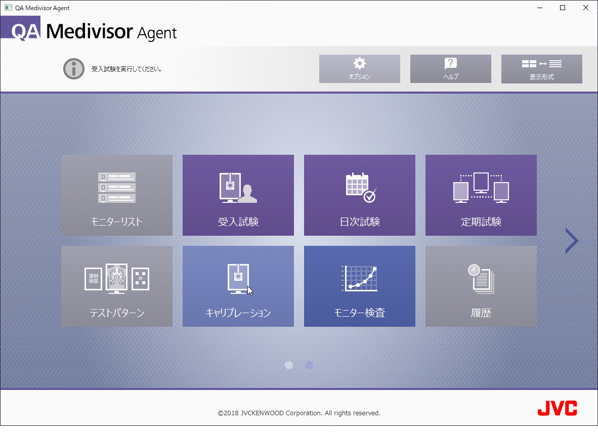Click the QA Medivisor Agent logo
598x435 pixels.
pyautogui.click(x=89, y=29)
